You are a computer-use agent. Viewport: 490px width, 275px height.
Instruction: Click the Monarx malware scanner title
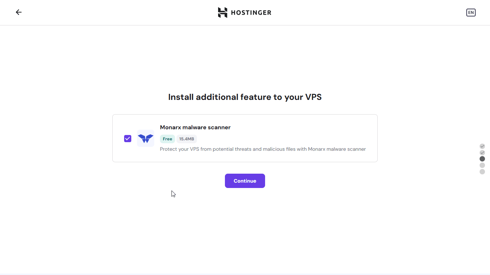[x=195, y=127]
